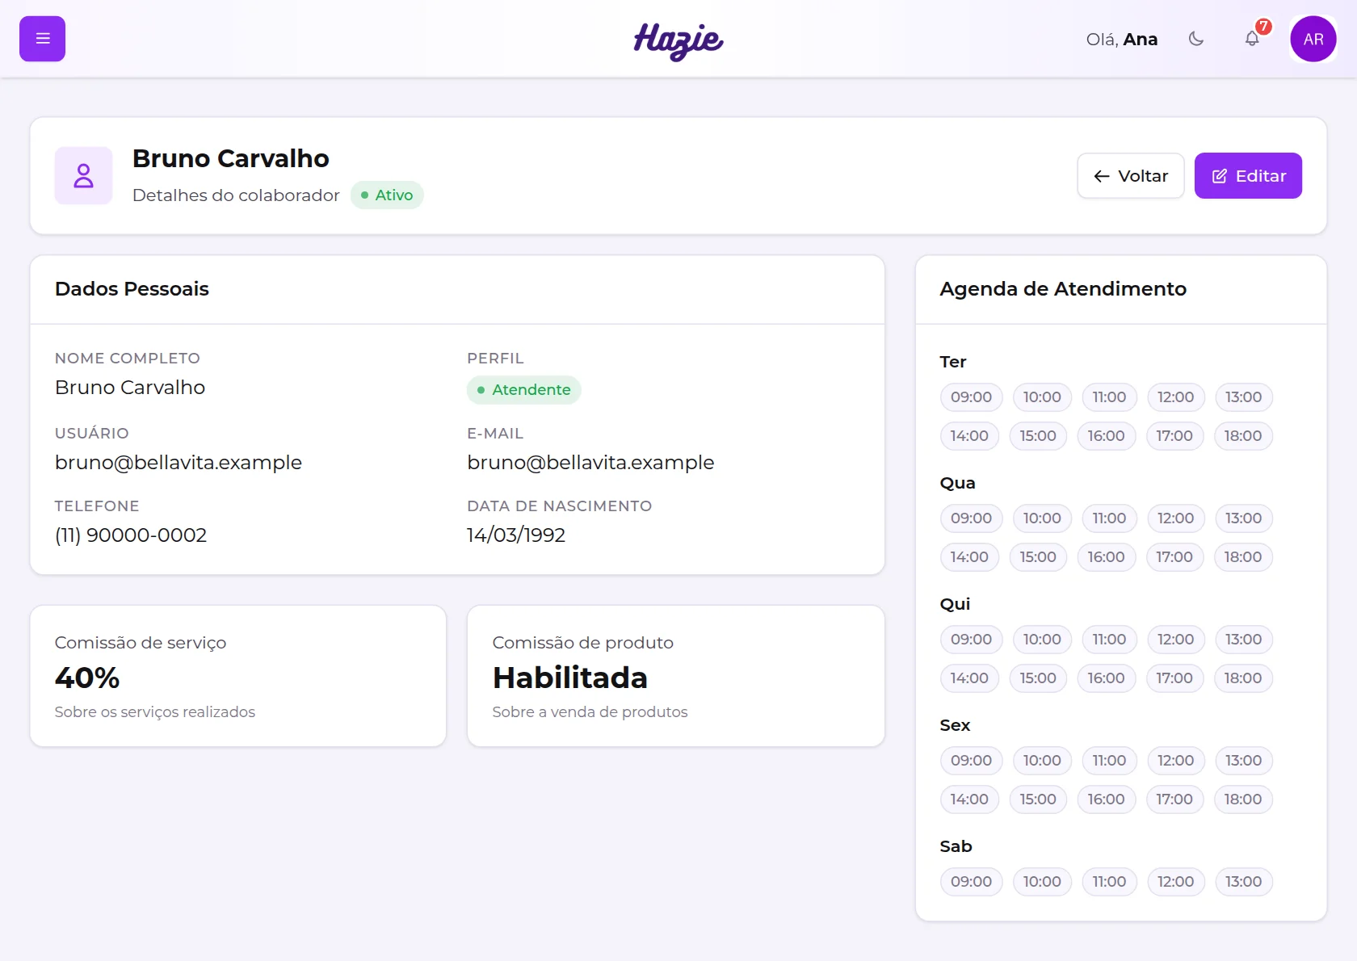The image size is (1357, 961).
Task: Click the Olá, Ana greeting text
Action: pyautogui.click(x=1122, y=39)
